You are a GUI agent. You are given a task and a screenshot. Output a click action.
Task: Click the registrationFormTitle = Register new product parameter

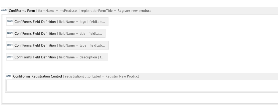coord(116,11)
